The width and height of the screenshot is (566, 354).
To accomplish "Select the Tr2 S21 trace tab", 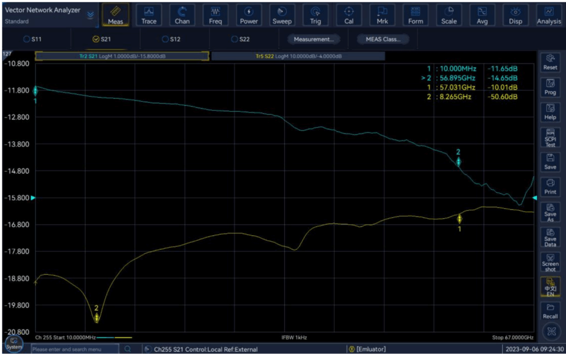I will pos(122,56).
